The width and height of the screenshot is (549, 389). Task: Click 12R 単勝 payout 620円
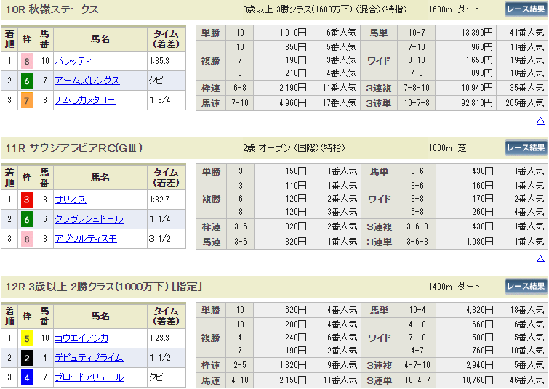[296, 310]
